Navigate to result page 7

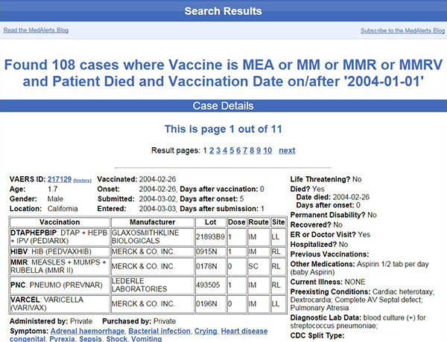(x=247, y=150)
